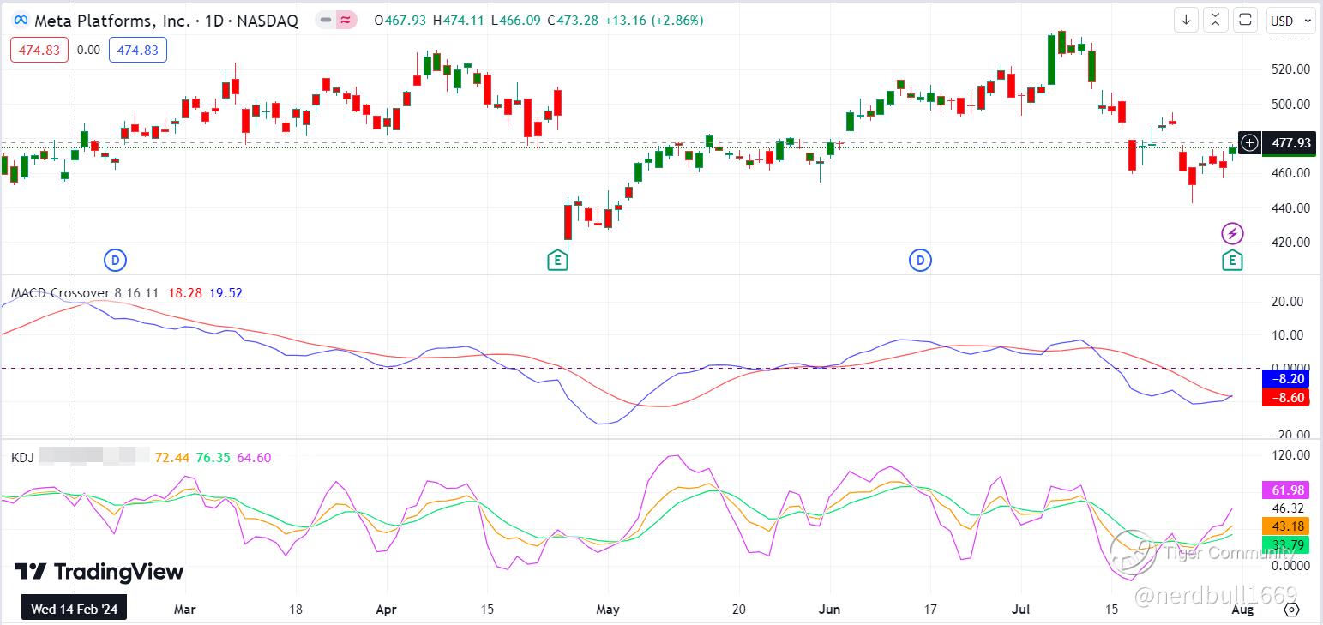Click the Mar label on the time axis
Viewport: 1323px width, 625px height.
click(x=185, y=610)
